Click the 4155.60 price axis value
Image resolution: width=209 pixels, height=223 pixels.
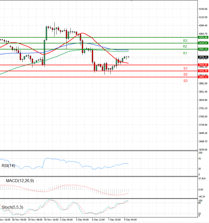[203, 9]
